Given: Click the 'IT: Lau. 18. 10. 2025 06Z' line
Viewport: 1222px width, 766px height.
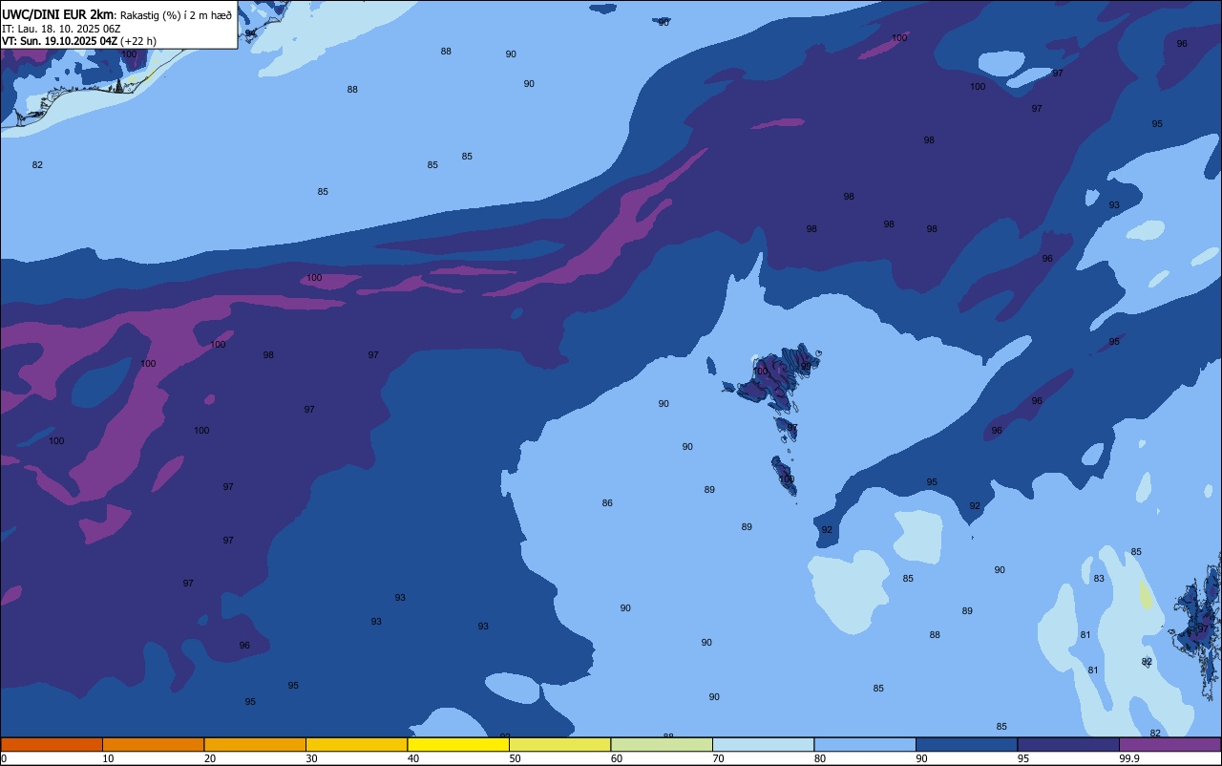Looking at the screenshot, I should (61, 29).
